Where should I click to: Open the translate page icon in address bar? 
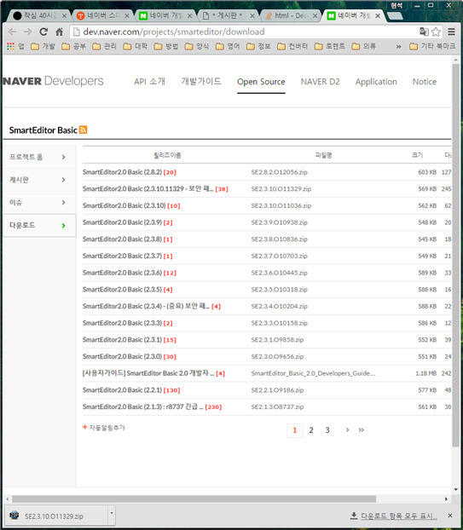click(424, 32)
